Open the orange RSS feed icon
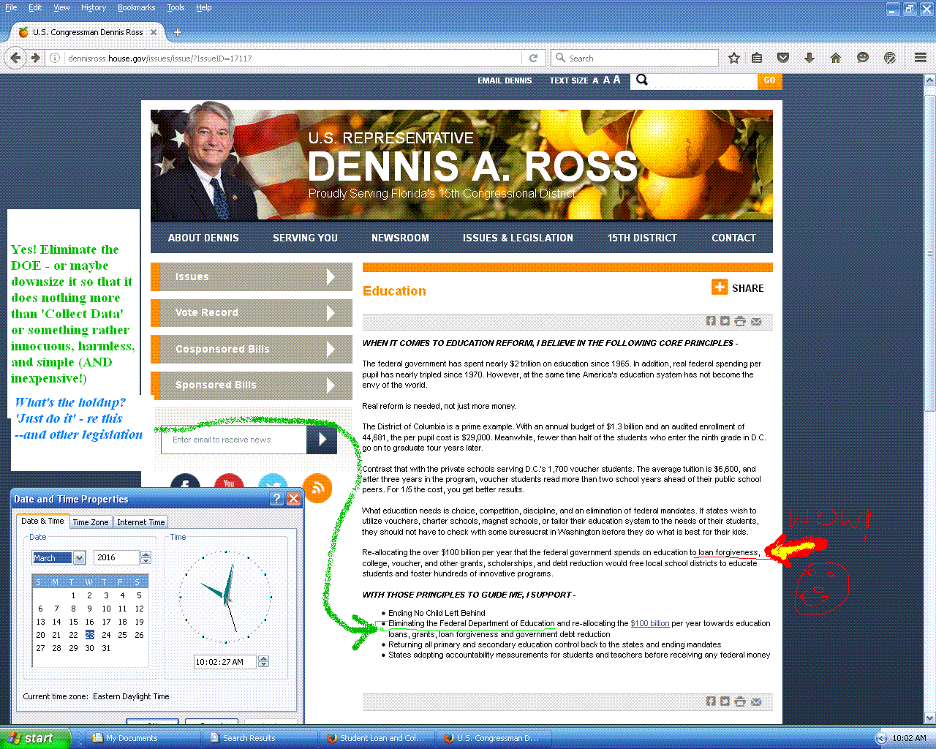The height and width of the screenshot is (749, 936). pyautogui.click(x=317, y=488)
